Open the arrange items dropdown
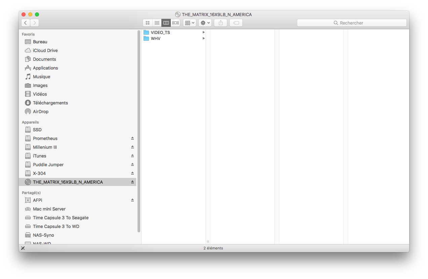This screenshot has height=279, width=428. [190, 23]
